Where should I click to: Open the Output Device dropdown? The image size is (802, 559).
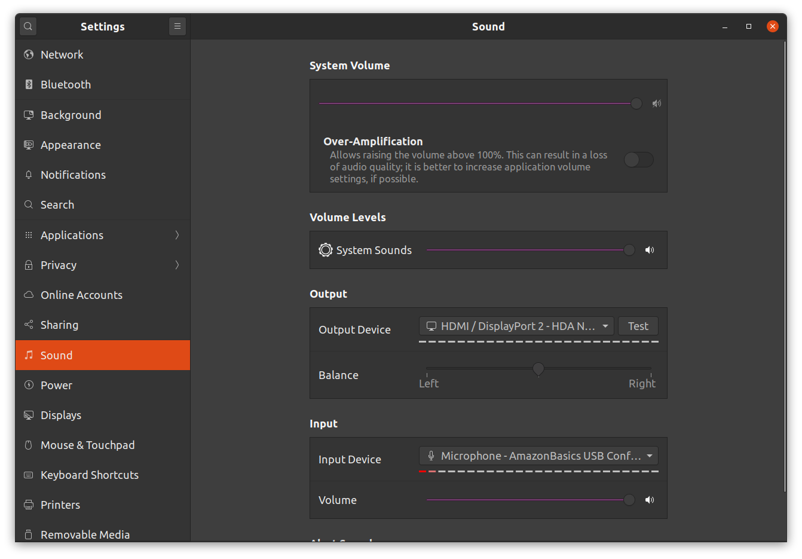[516, 326]
